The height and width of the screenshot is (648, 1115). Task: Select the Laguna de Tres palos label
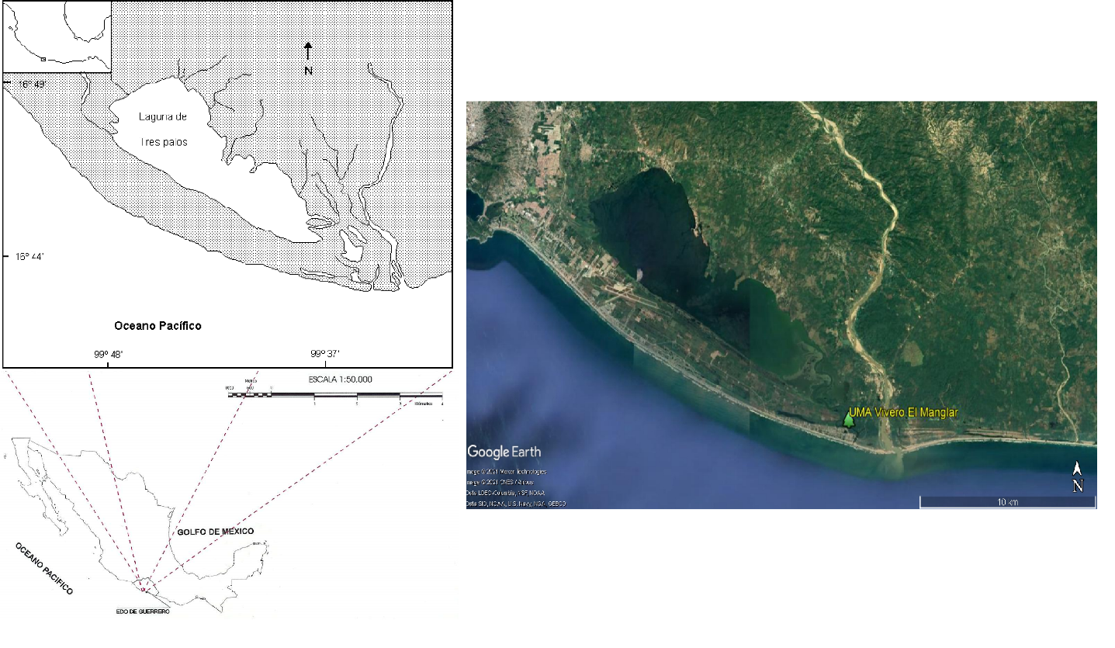[164, 129]
